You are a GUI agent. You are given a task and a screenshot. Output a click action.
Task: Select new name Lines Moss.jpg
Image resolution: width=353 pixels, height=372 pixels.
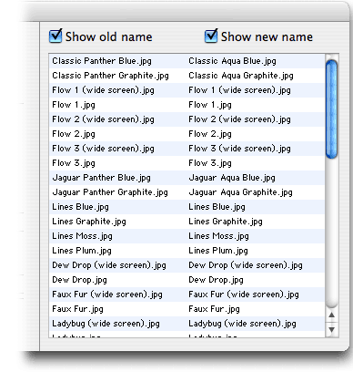tap(218, 236)
